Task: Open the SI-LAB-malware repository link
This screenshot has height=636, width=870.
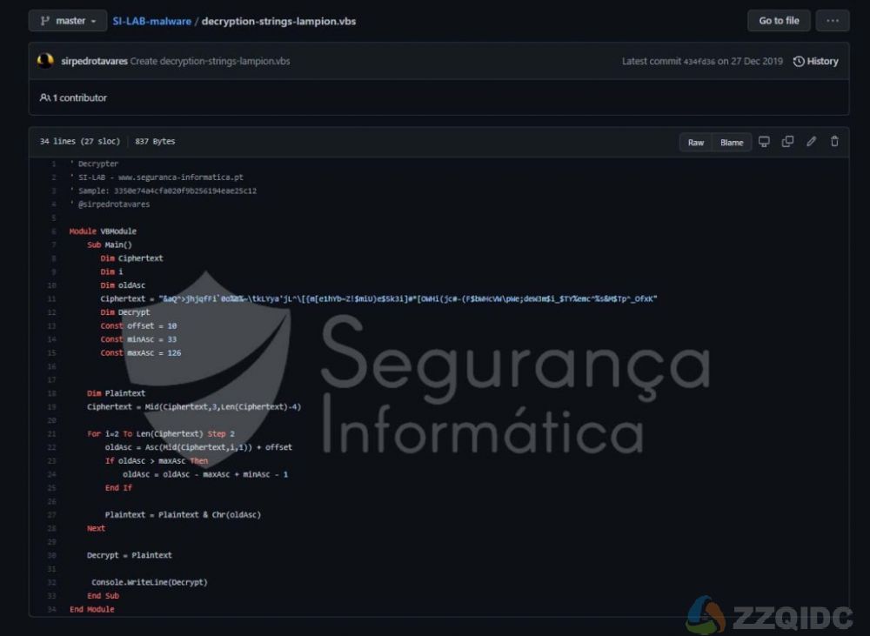Action: pos(151,21)
